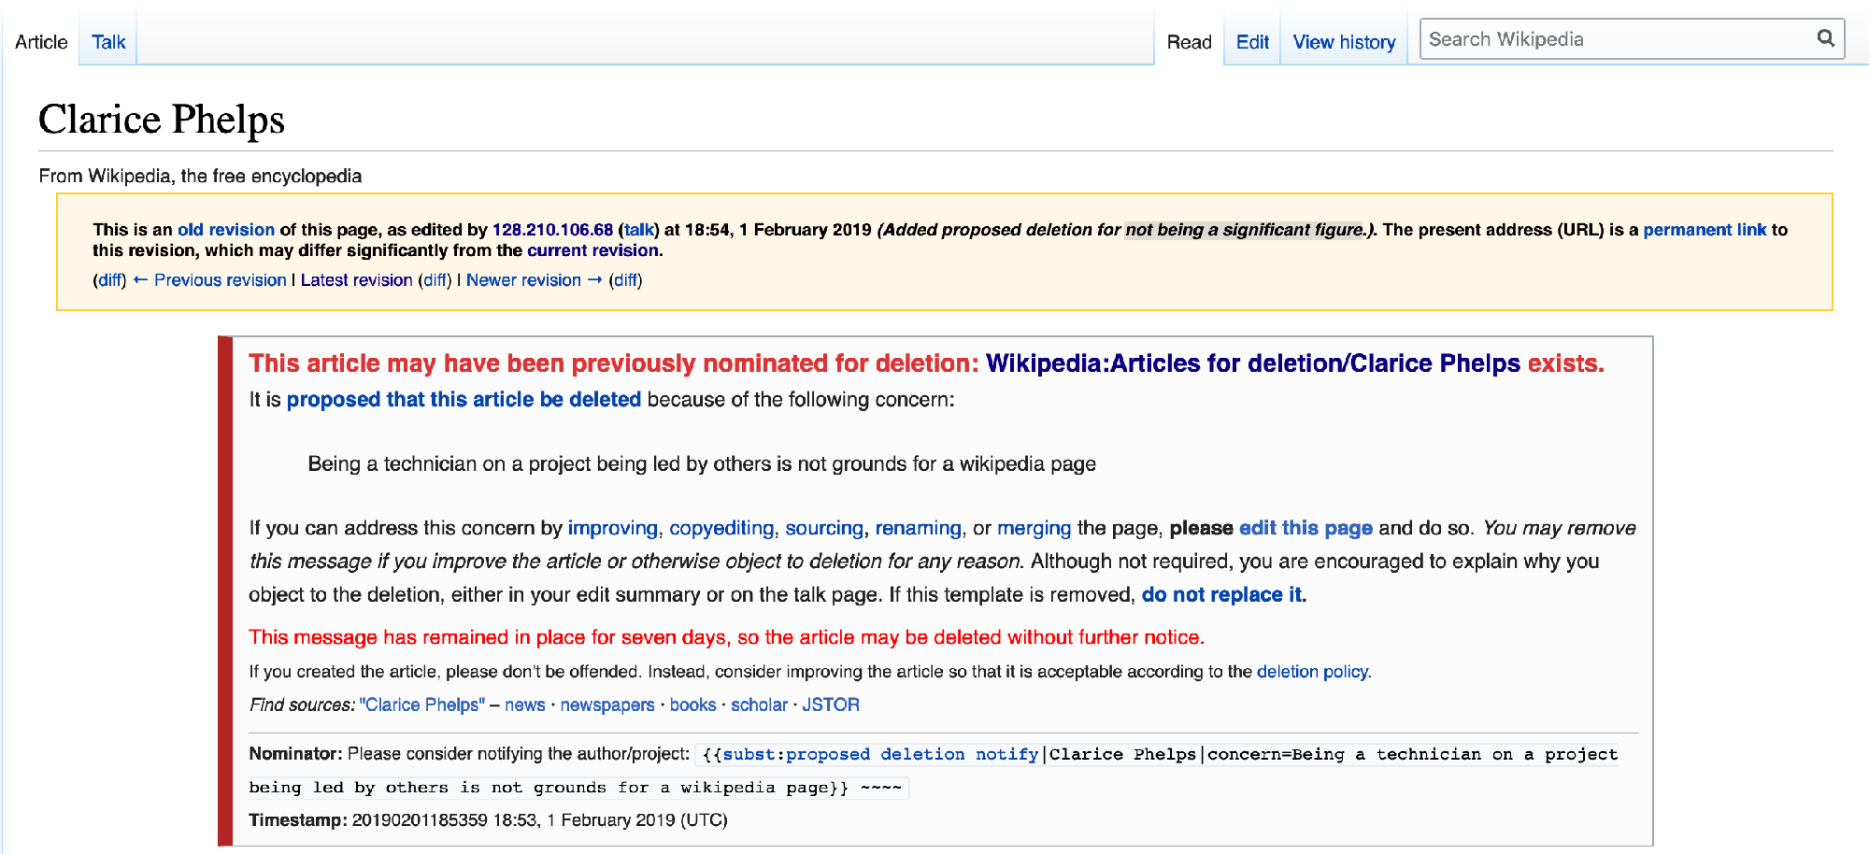Click the 'Clarice Phelps' page heading
Screen dimensions: 1869x854
point(162,119)
